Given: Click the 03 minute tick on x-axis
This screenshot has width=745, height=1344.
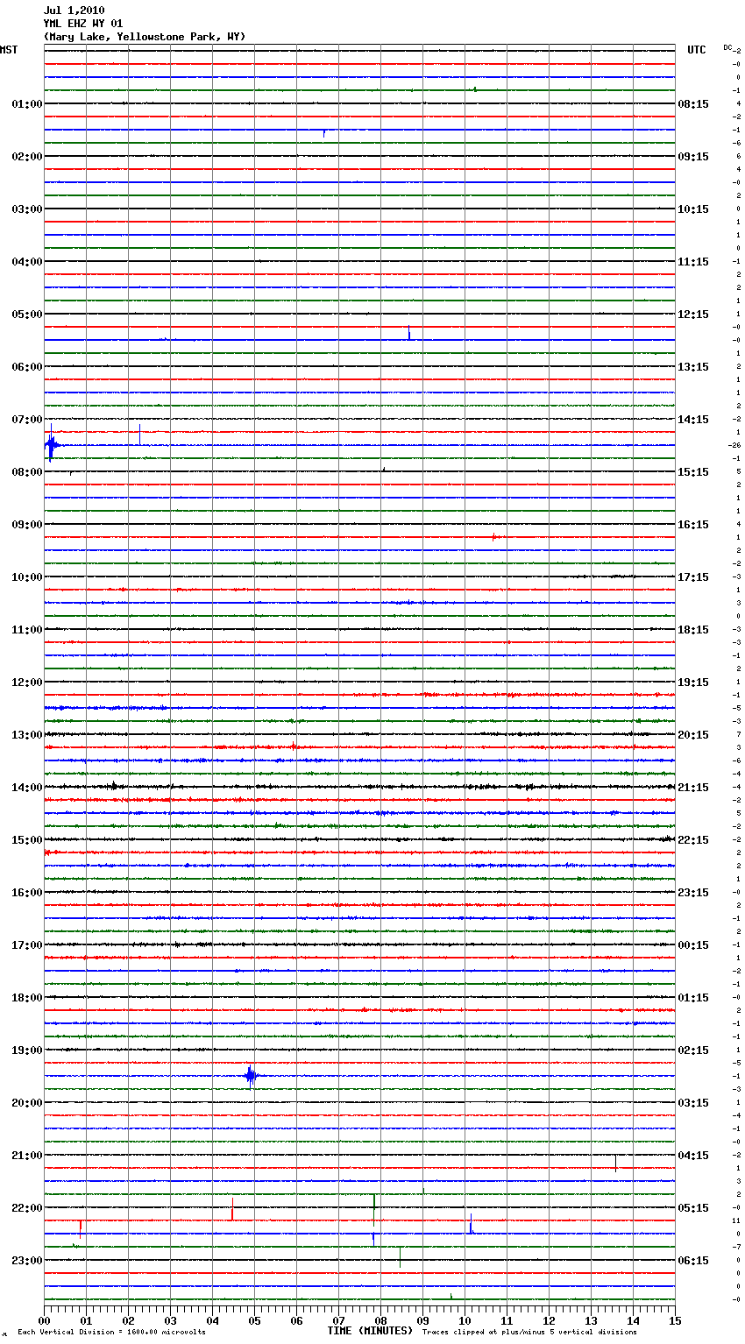Looking at the screenshot, I should click(x=170, y=1320).
